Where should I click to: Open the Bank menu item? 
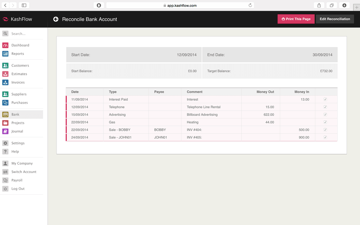(x=15, y=114)
